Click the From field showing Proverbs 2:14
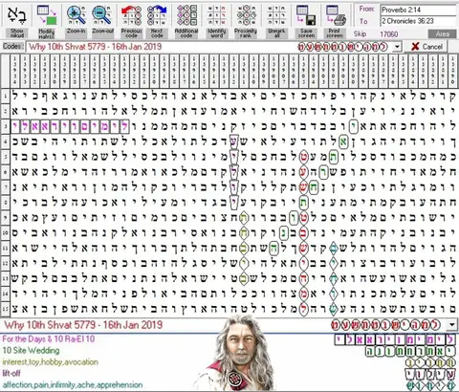 419,10
